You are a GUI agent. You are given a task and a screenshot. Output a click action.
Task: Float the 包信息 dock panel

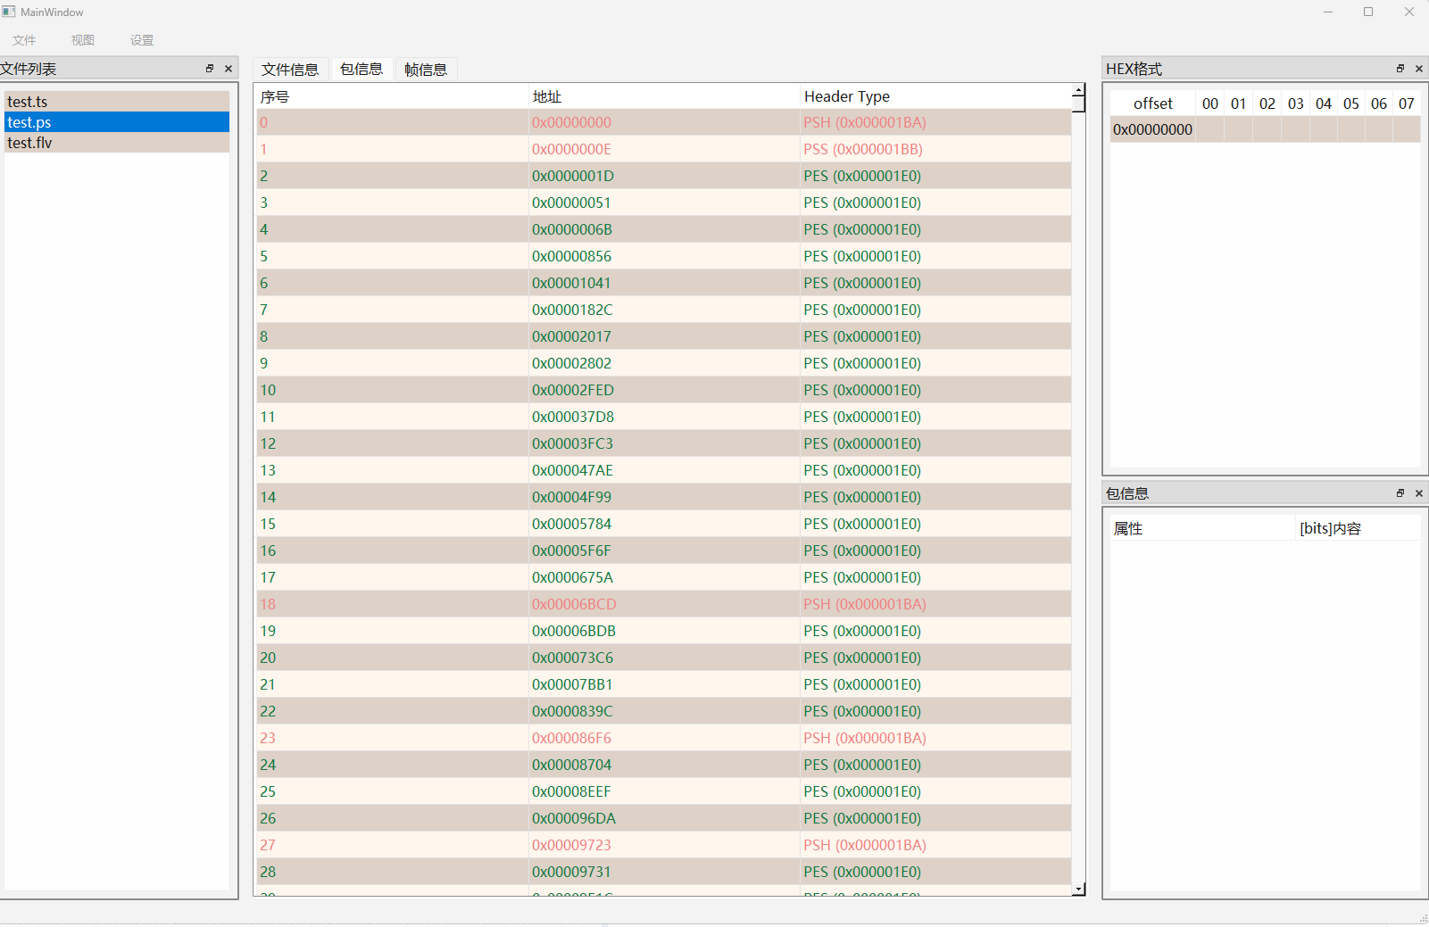coord(1400,493)
